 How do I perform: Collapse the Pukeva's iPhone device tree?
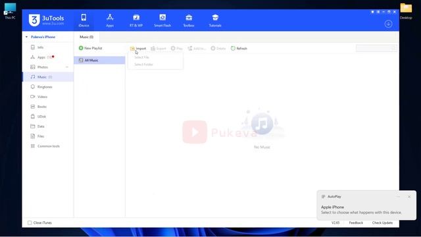click(26, 37)
